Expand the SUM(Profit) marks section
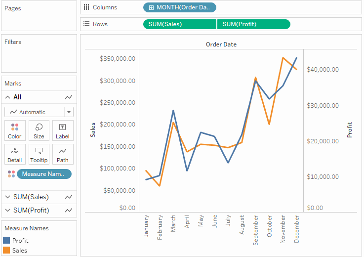 (8, 210)
